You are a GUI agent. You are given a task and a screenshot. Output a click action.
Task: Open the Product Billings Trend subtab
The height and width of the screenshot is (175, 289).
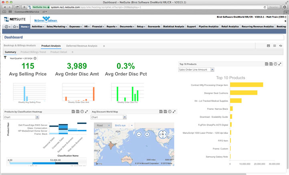click(33, 52)
